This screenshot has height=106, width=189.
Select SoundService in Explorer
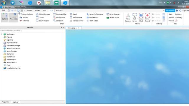pyautogui.click(x=12, y=62)
